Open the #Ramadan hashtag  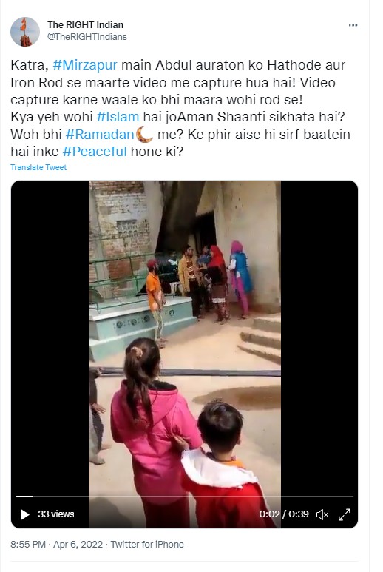tap(100, 134)
